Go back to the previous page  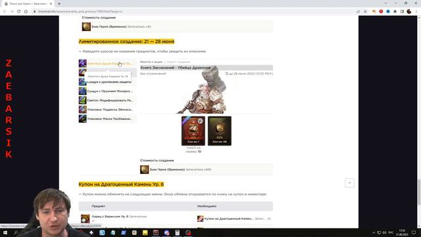pyautogui.click(x=5, y=12)
